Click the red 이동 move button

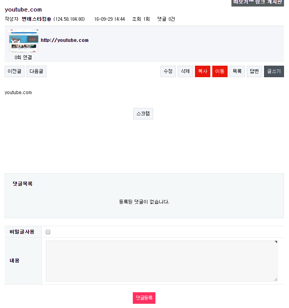220,71
